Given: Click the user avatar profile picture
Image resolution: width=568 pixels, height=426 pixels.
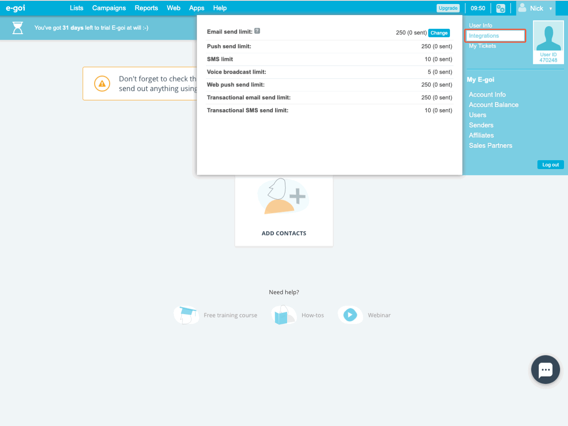Looking at the screenshot, I should click(x=548, y=39).
